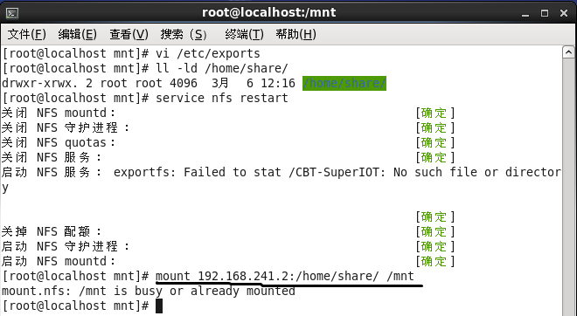Minimize the terminal window
Screen dimensions: 577x316
[525, 14]
